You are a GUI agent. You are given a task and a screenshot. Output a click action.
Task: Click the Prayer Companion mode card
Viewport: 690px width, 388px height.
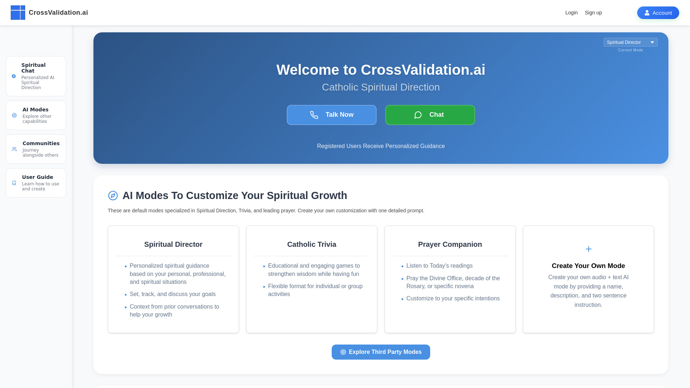pos(450,279)
